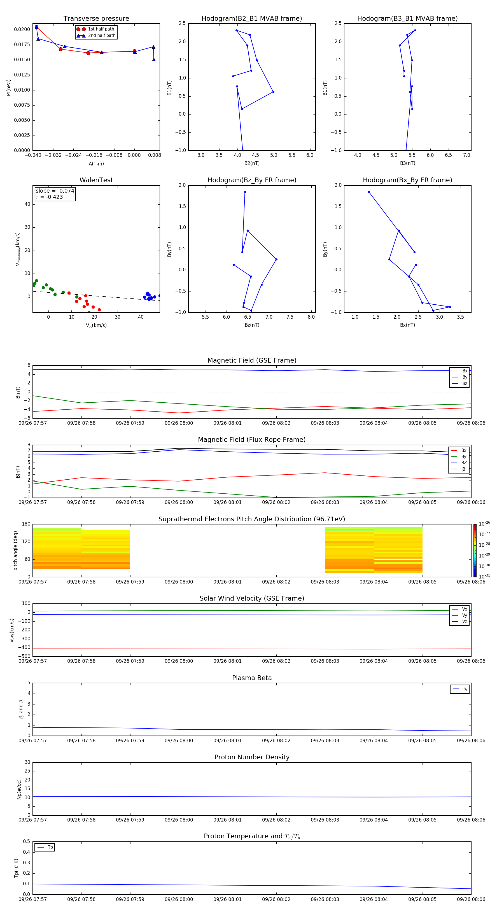Select the '2nd half path' legend entry
Viewport: 504px width, 924px height.
(x=96, y=36)
